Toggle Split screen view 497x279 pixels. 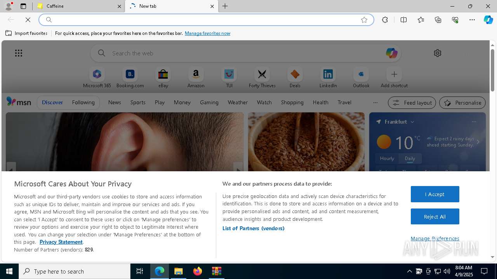[403, 20]
